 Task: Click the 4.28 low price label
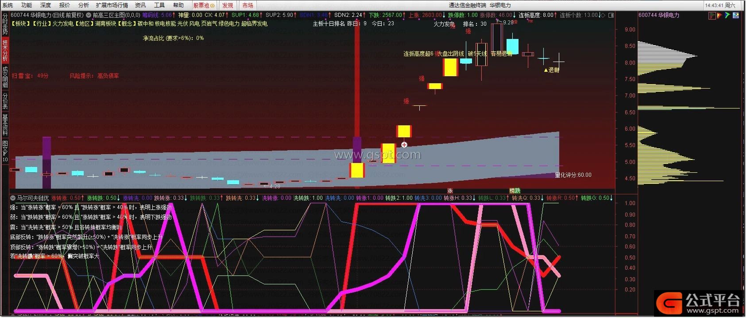coord(275,186)
